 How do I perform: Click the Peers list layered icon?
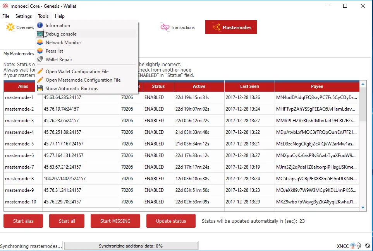pos(40,51)
